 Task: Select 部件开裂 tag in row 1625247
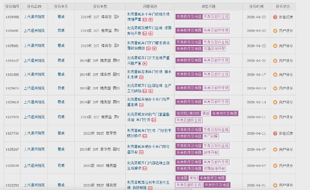click(211, 153)
